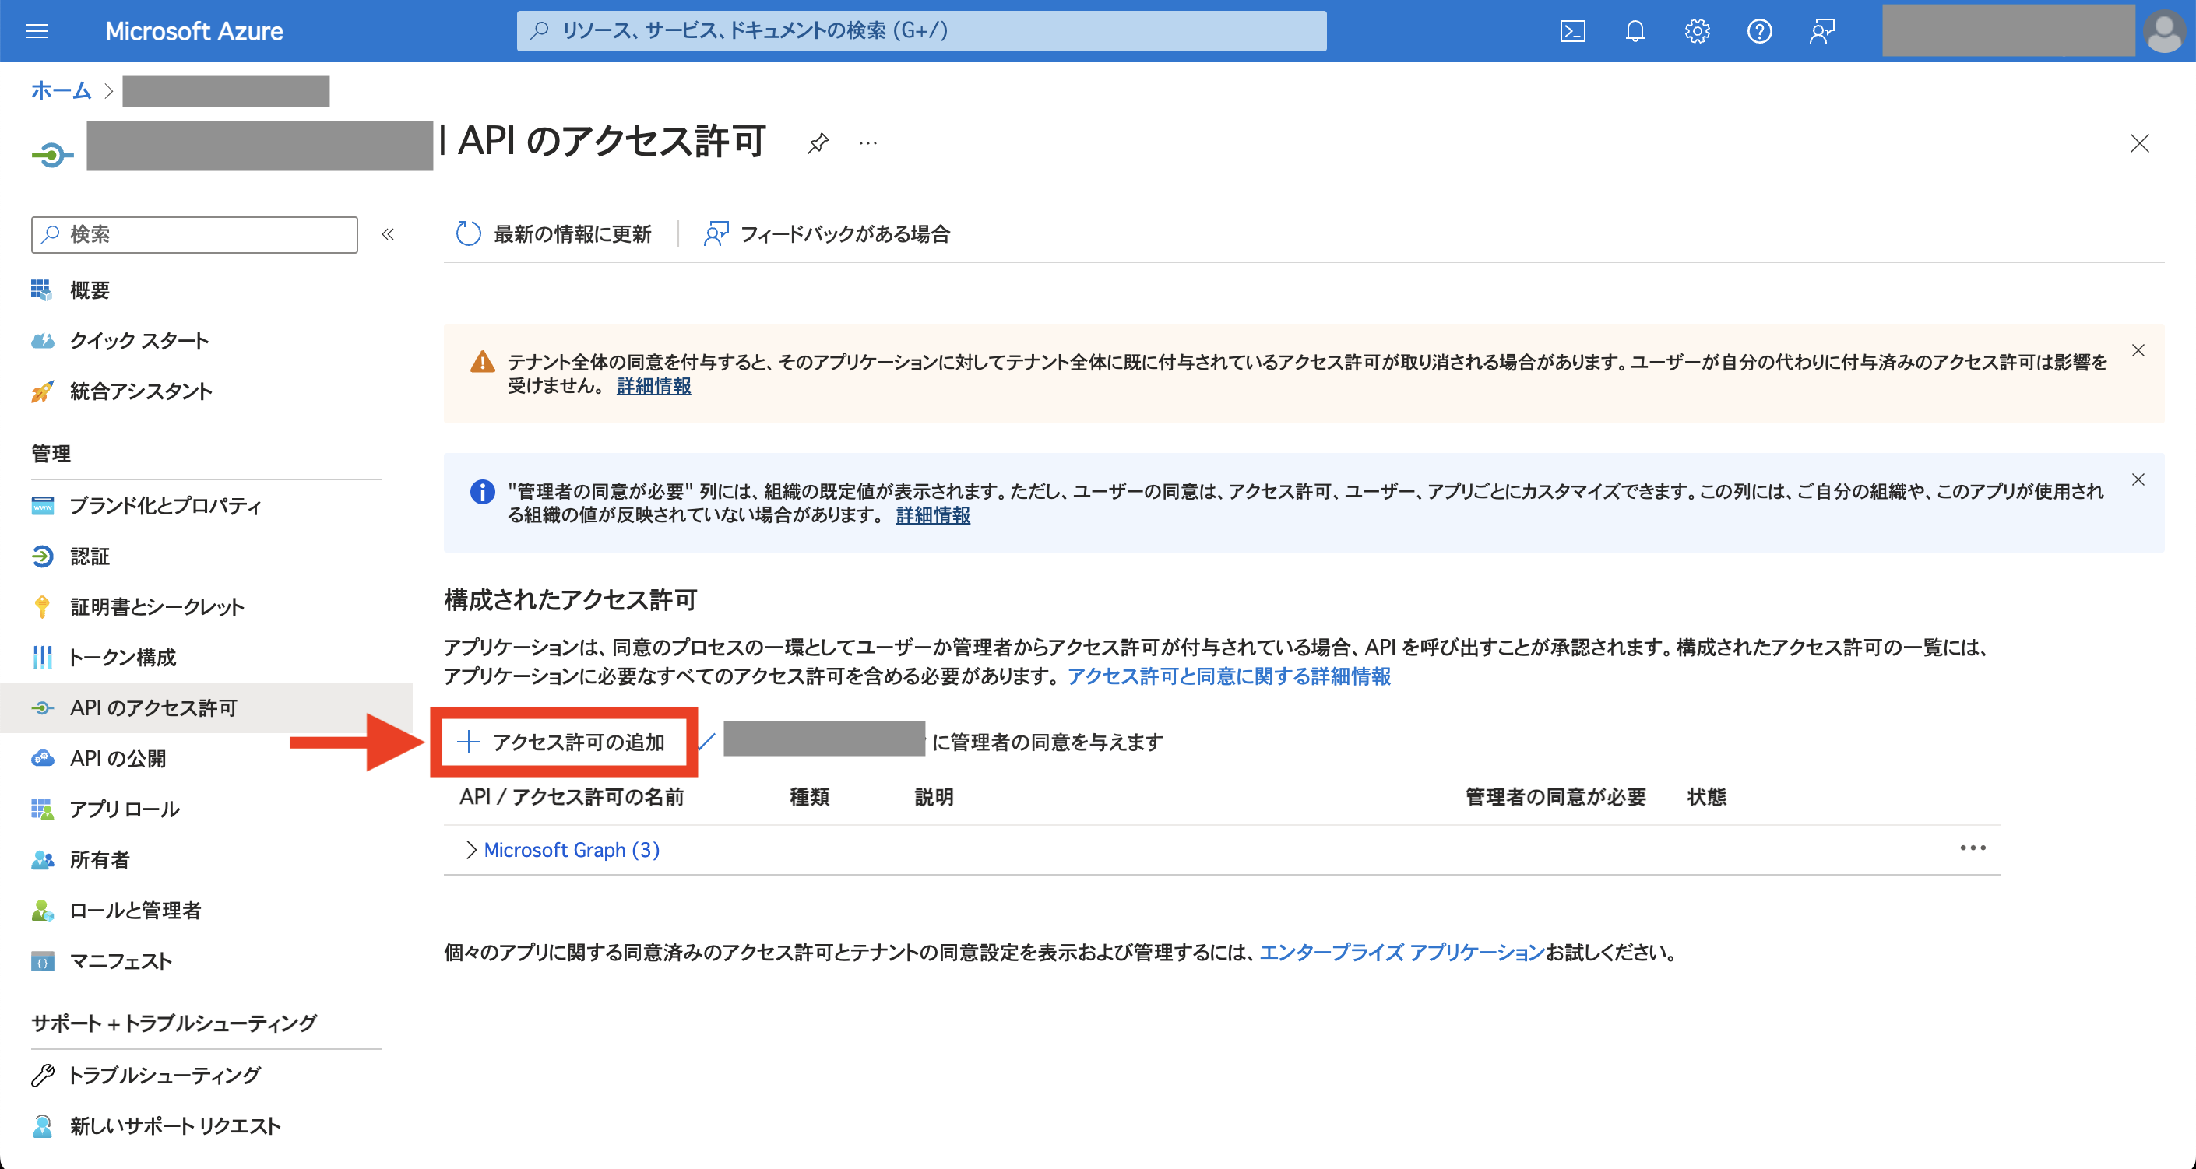
Task: Open トラブルシューティング in the sidebar
Action: point(164,1076)
